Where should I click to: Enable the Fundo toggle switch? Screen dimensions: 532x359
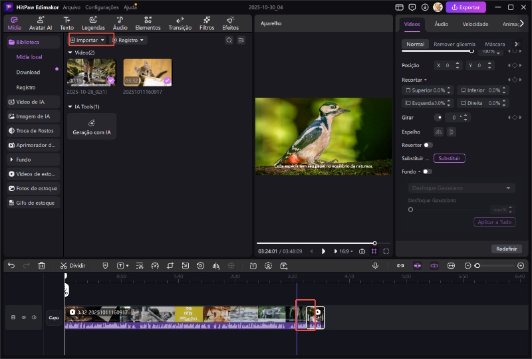coord(427,172)
